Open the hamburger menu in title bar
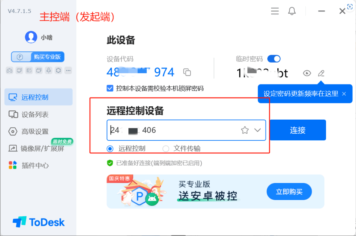 275,11
